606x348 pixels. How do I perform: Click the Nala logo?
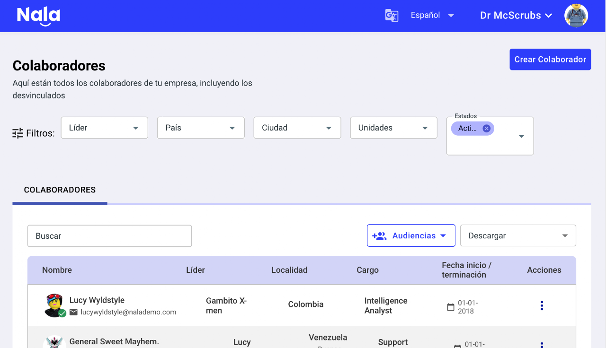[x=38, y=16]
